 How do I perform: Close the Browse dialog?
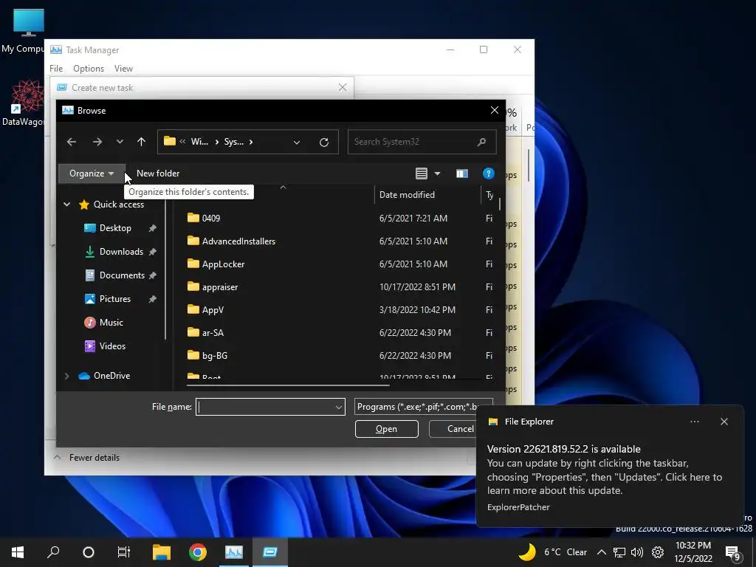pos(494,111)
